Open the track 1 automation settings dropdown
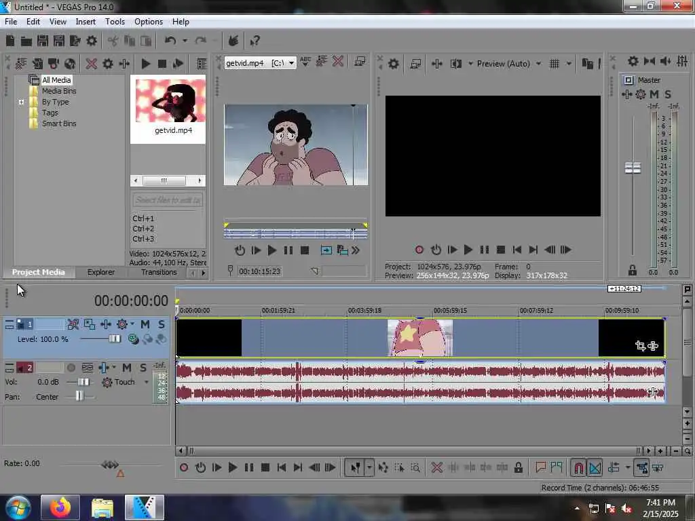The width and height of the screenshot is (695, 521). (132, 324)
